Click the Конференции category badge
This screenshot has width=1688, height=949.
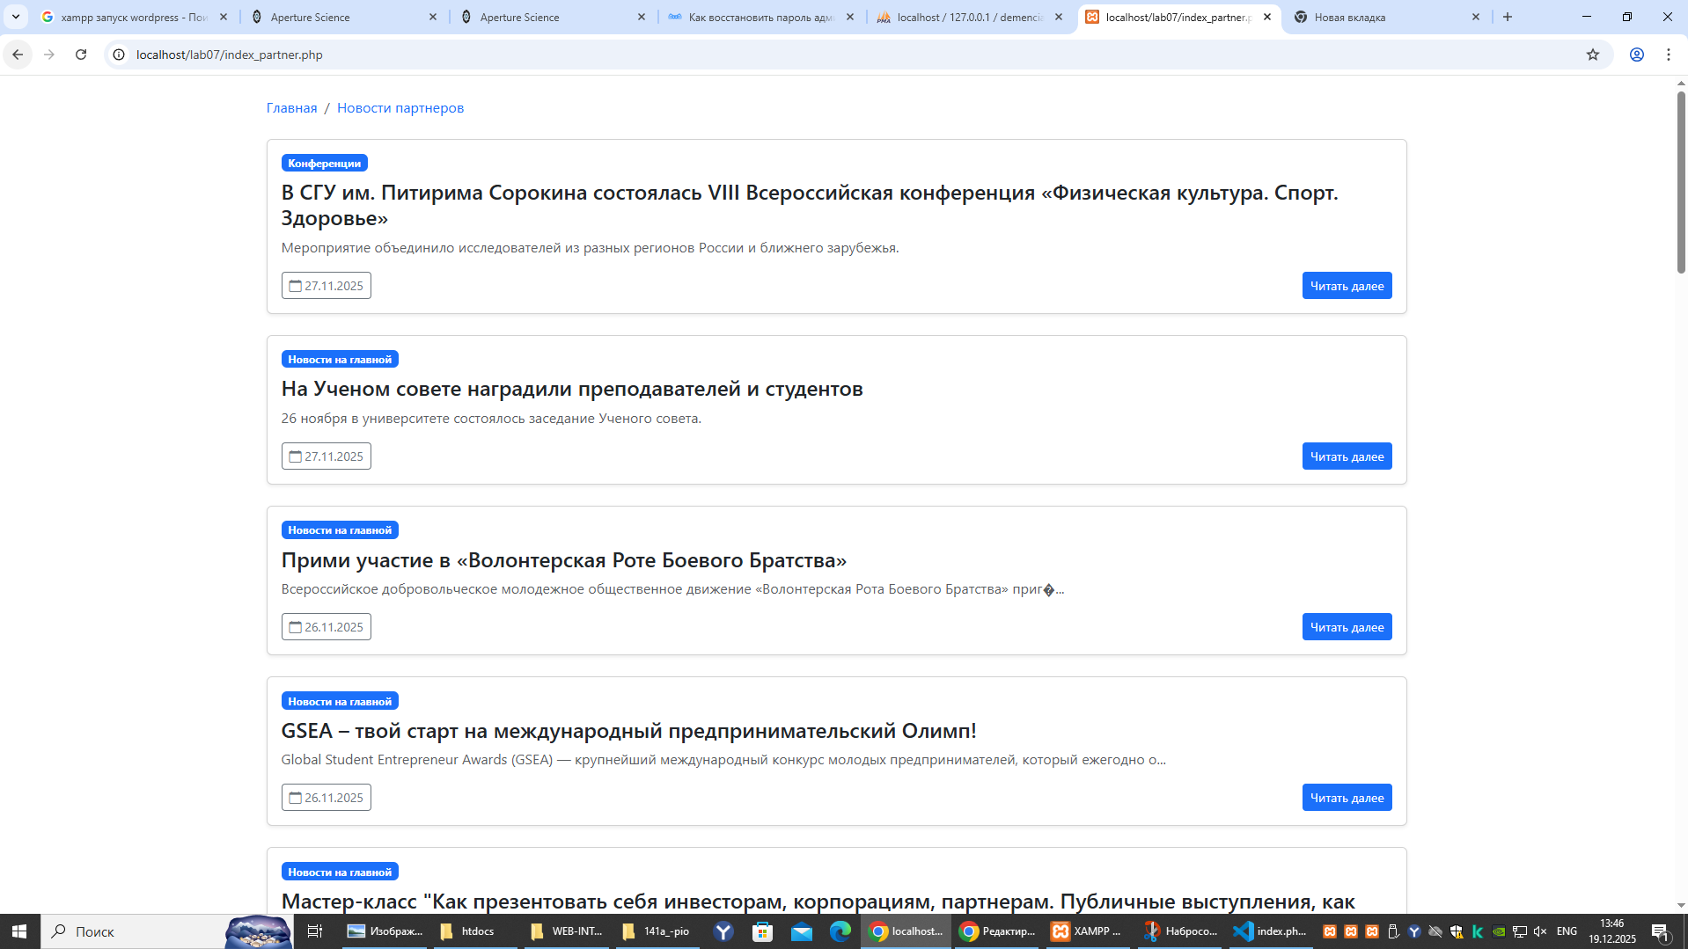324,164
